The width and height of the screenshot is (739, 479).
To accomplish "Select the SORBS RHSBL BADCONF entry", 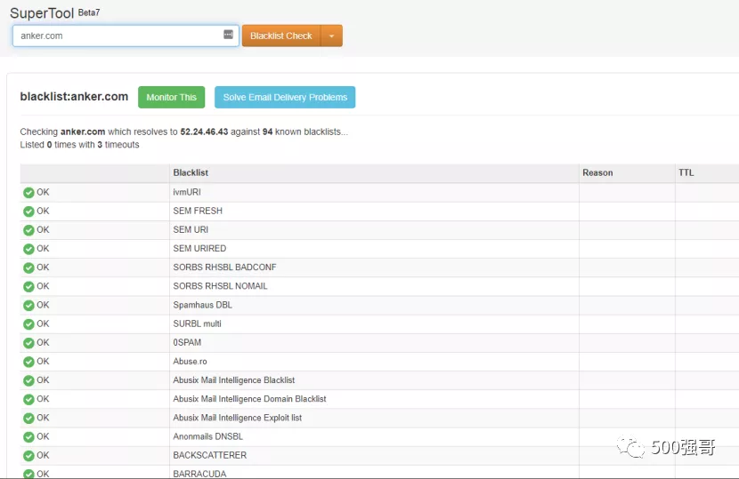I will point(220,267).
